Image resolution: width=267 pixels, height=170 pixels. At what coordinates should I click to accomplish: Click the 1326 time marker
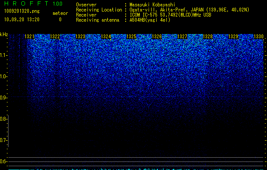157,37
